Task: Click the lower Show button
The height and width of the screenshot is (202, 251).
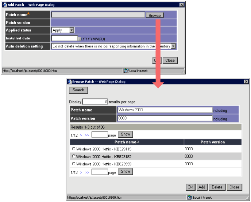Action: coord(125,172)
